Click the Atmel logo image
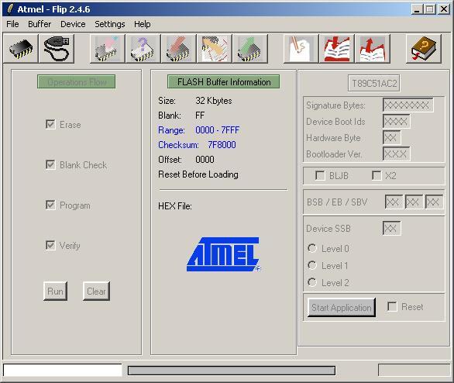Screen dimensions: 454x383 (223, 254)
